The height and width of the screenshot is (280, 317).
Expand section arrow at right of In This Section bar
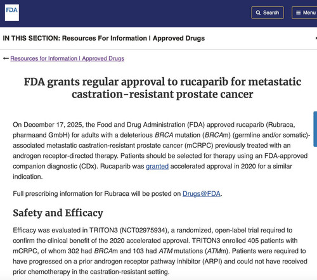coord(316,38)
